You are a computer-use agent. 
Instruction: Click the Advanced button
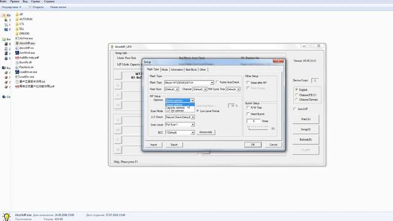coord(206,132)
